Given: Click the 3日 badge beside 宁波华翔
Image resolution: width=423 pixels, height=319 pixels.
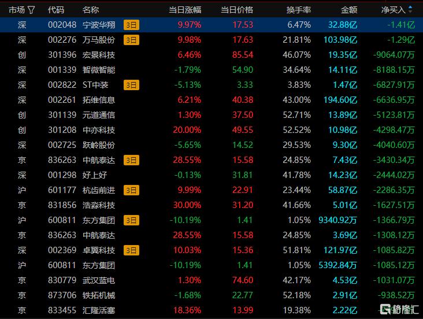Looking at the screenshot, I should [131, 25].
